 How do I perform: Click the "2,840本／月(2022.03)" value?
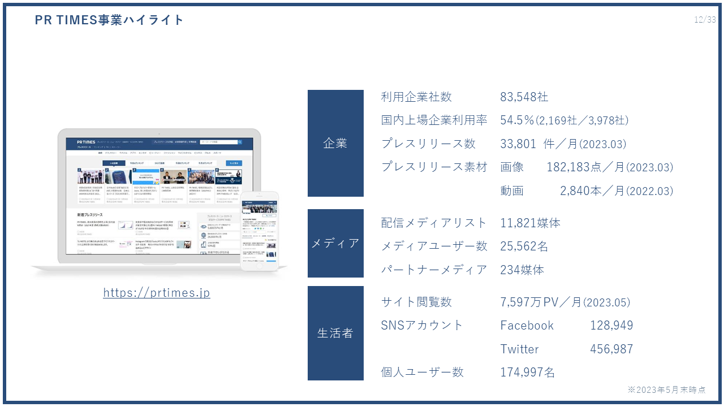coord(617,191)
